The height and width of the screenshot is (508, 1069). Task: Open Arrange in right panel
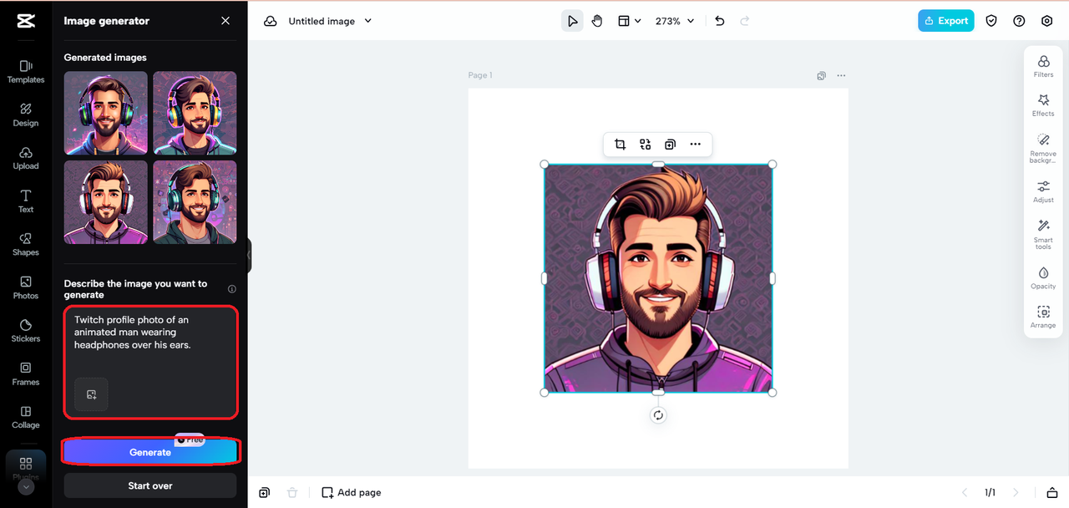1043,317
